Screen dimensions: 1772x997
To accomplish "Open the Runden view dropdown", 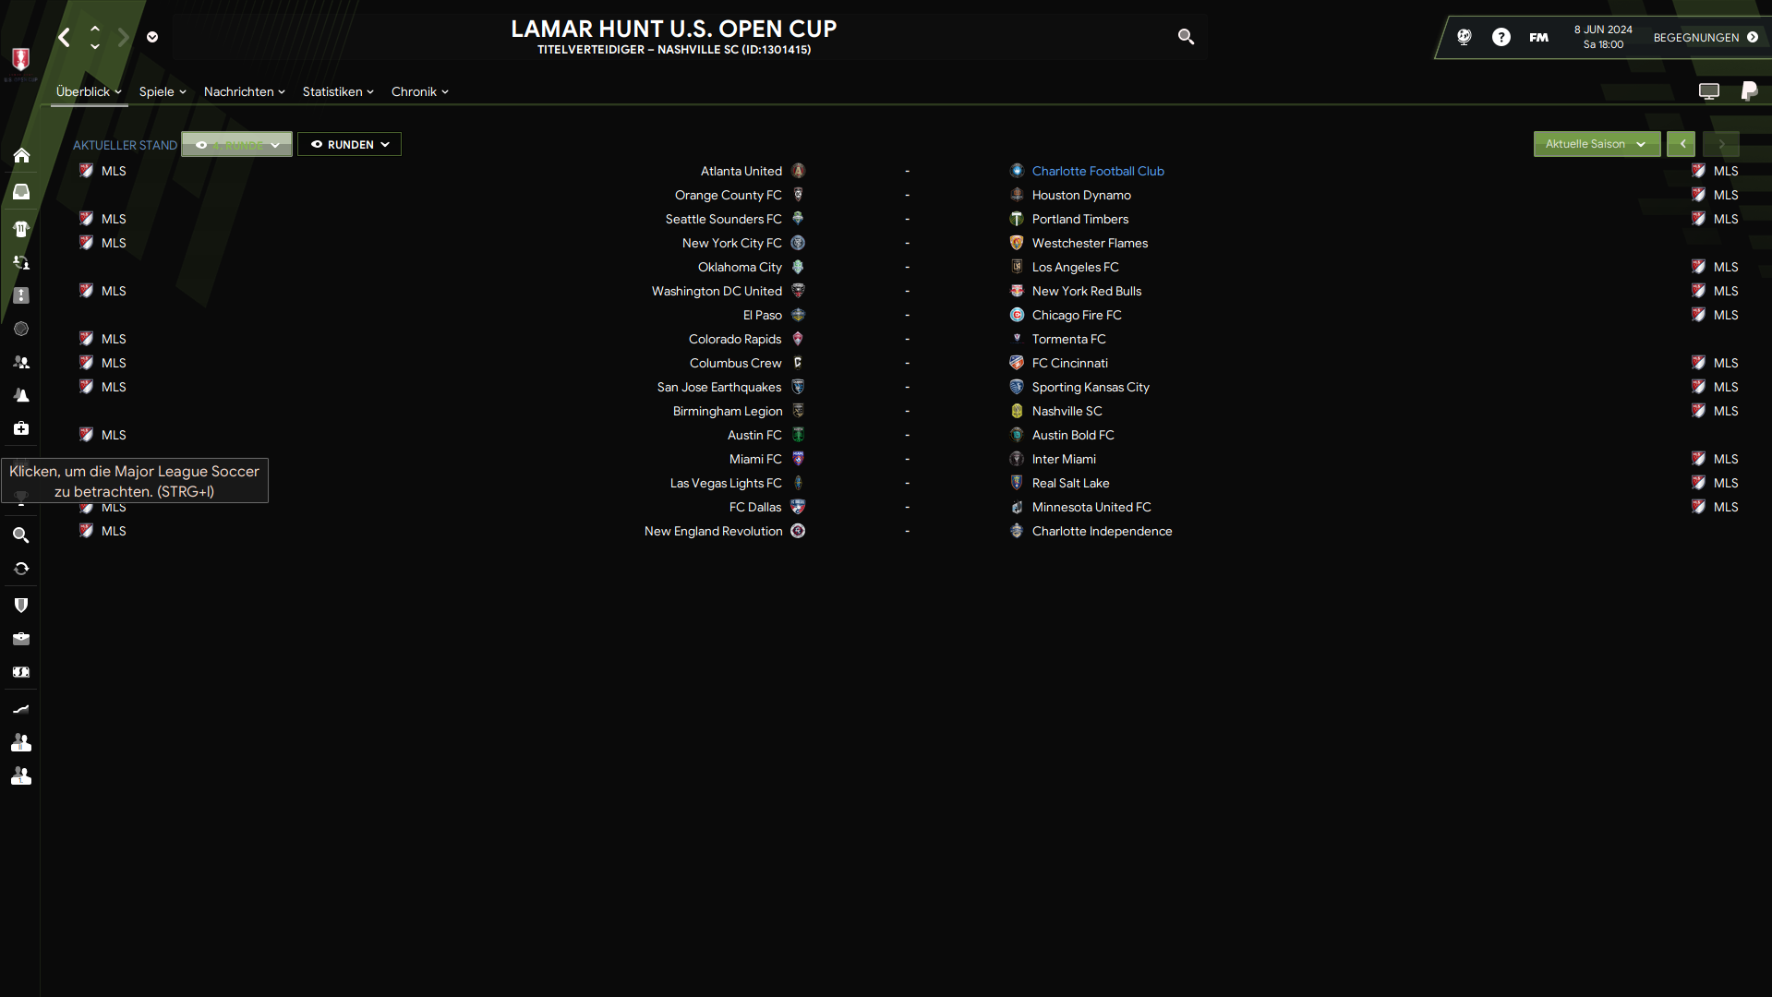I will (x=349, y=145).
